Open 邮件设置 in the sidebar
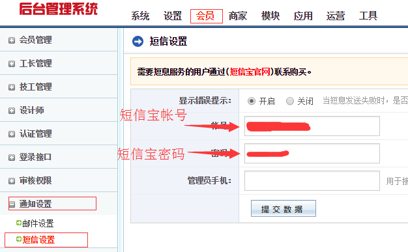The height and width of the screenshot is (252, 408). [38, 223]
